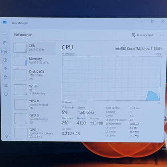The width and height of the screenshot is (167, 167).
Task: Open the hamburger navigation menu
Action: 5,34
